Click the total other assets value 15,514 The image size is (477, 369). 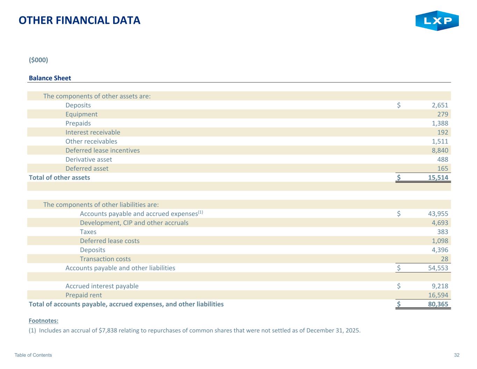438,177
